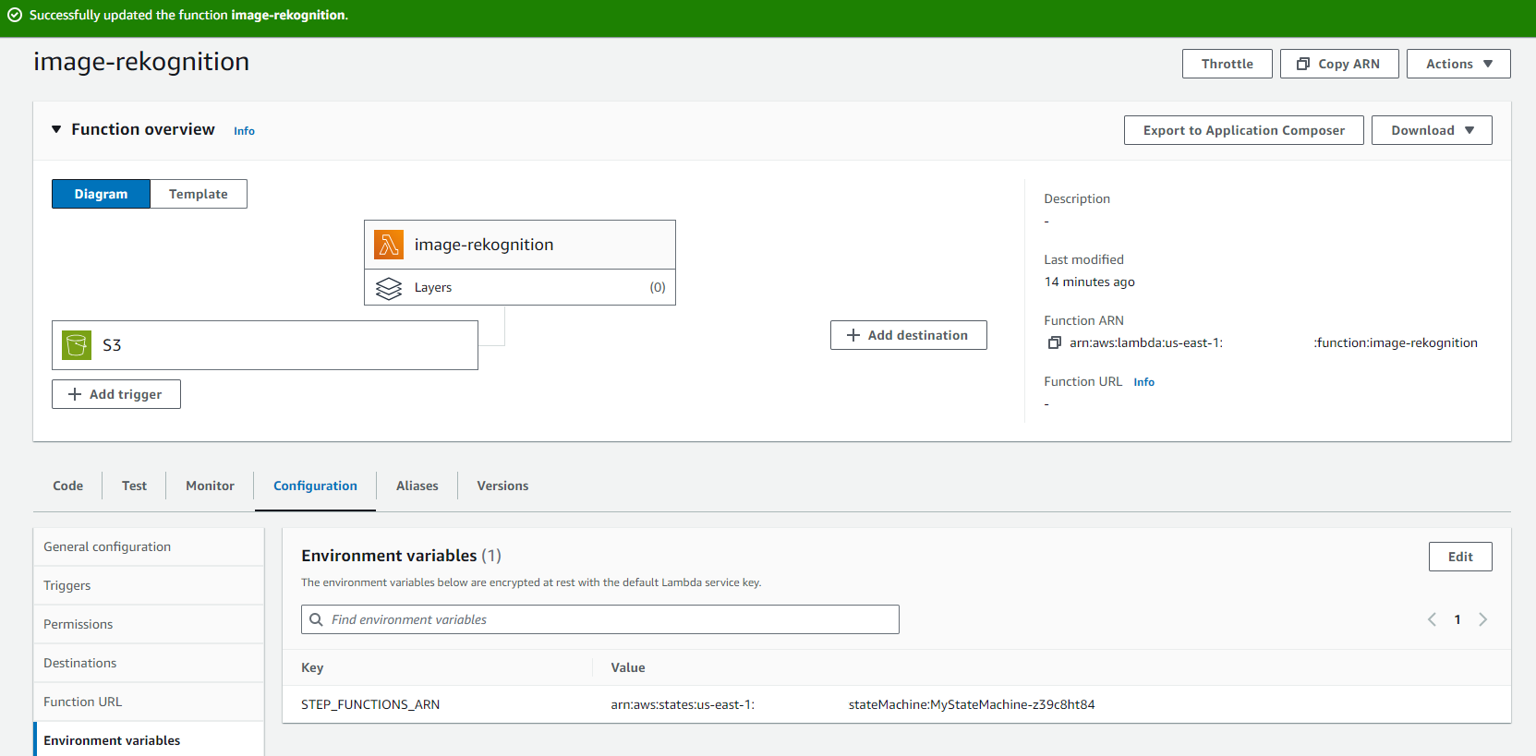Viewport: 1536px width, 756px height.
Task: Open the Test tab
Action: [134, 486]
